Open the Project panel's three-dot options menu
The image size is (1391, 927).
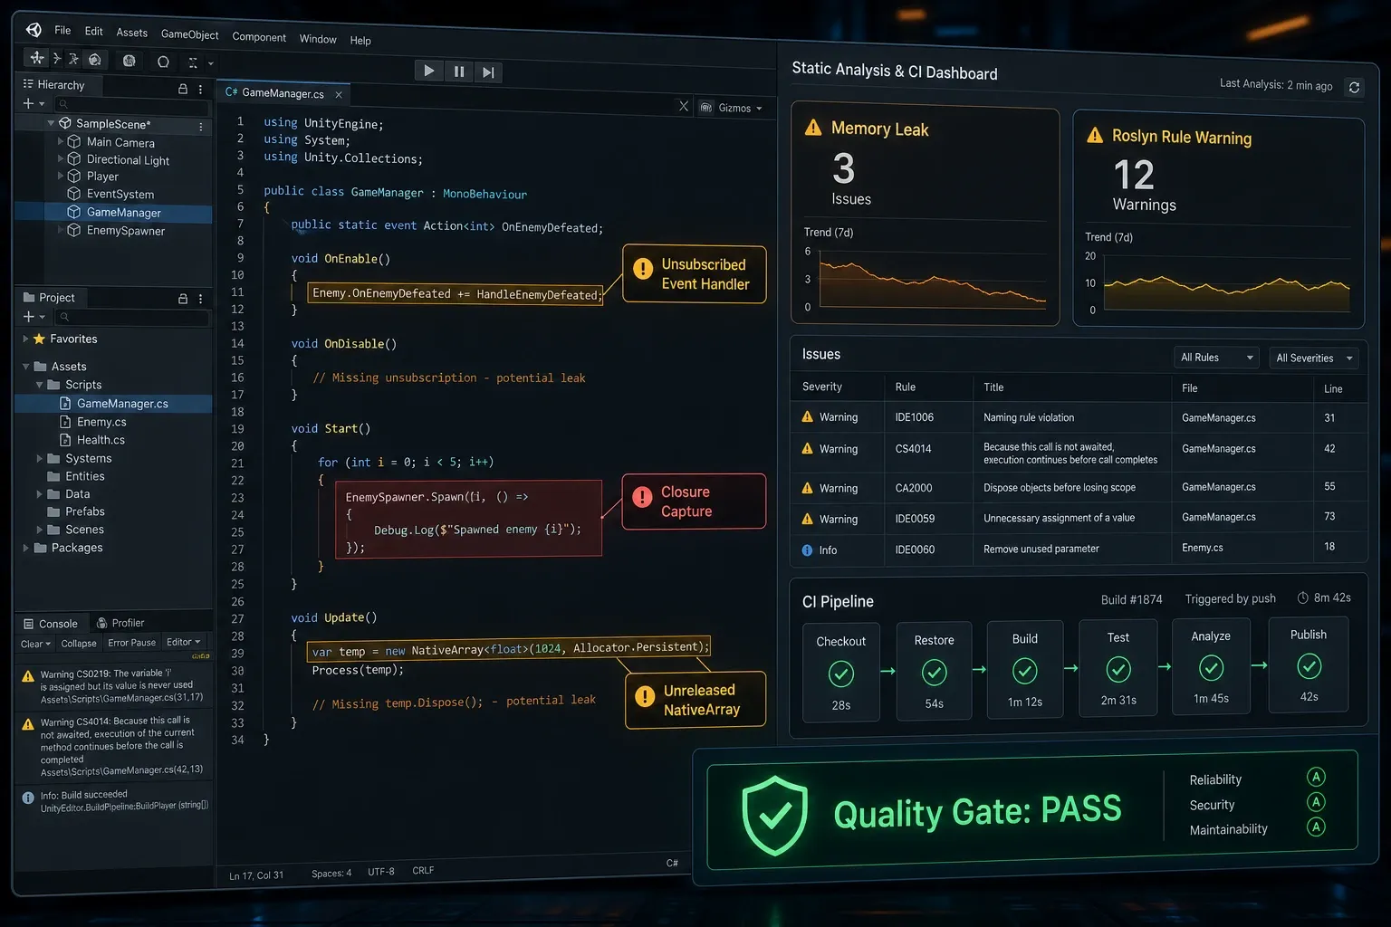pyautogui.click(x=200, y=299)
